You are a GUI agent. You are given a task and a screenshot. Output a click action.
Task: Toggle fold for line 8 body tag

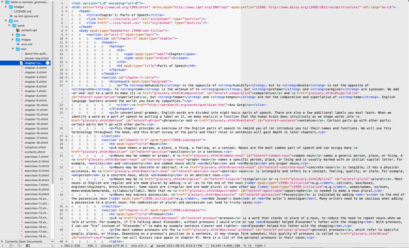pyautogui.click(x=66, y=31)
